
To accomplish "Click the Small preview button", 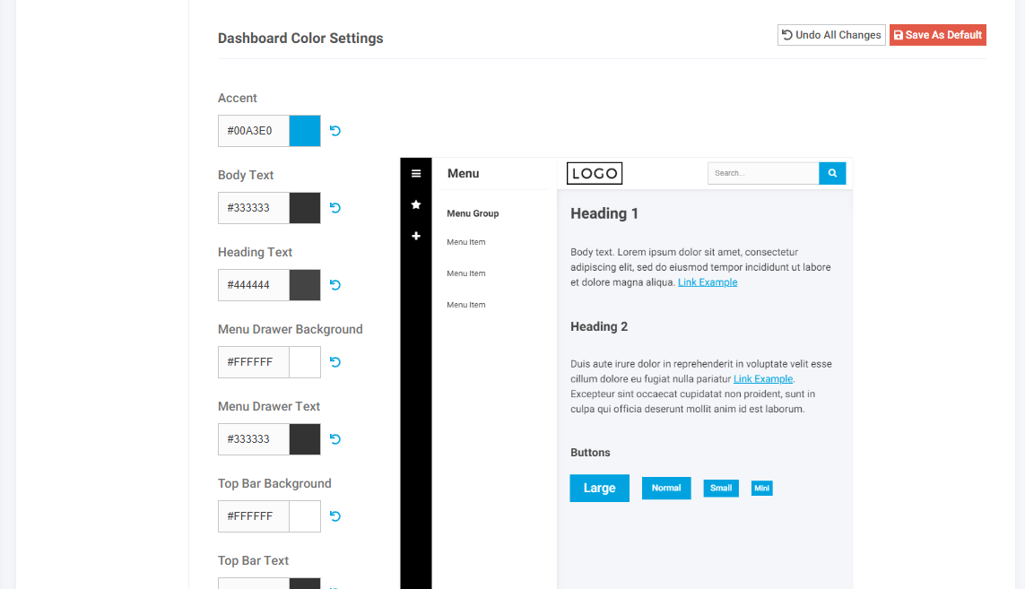I will [721, 489].
